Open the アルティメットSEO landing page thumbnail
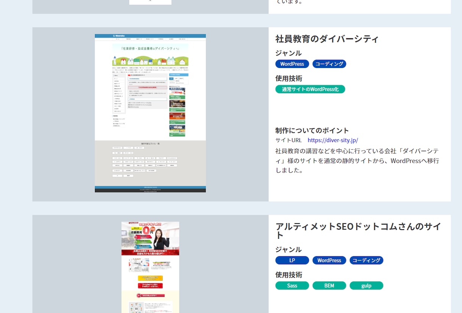 pyautogui.click(x=150, y=267)
